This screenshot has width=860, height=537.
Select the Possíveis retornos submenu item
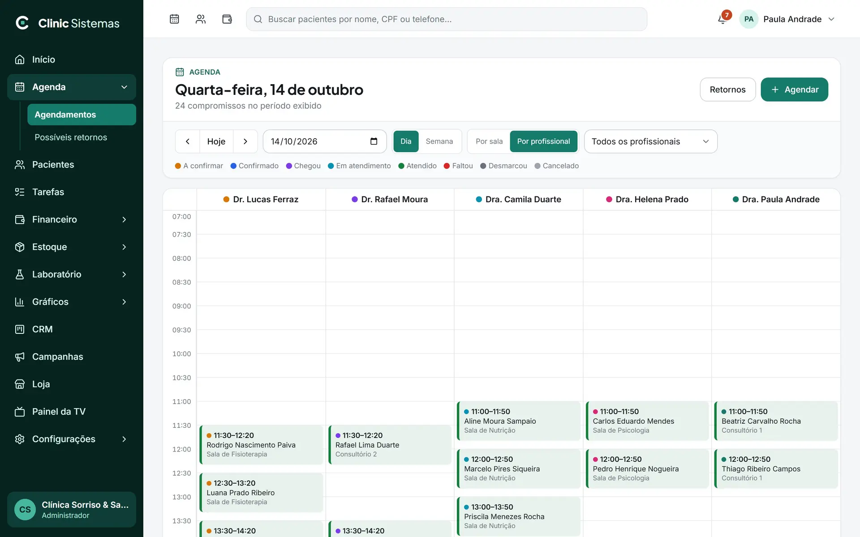(82, 137)
